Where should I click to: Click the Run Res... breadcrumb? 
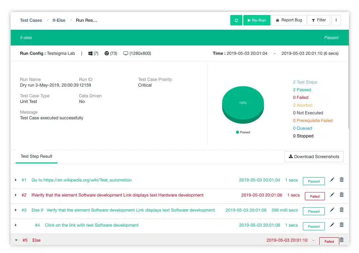pyautogui.click(x=87, y=20)
